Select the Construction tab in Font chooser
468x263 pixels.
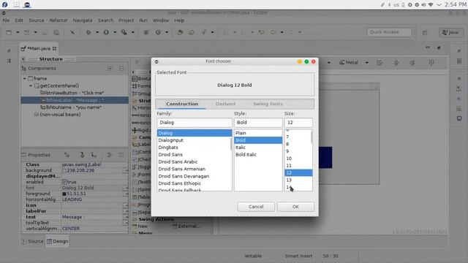(182, 104)
